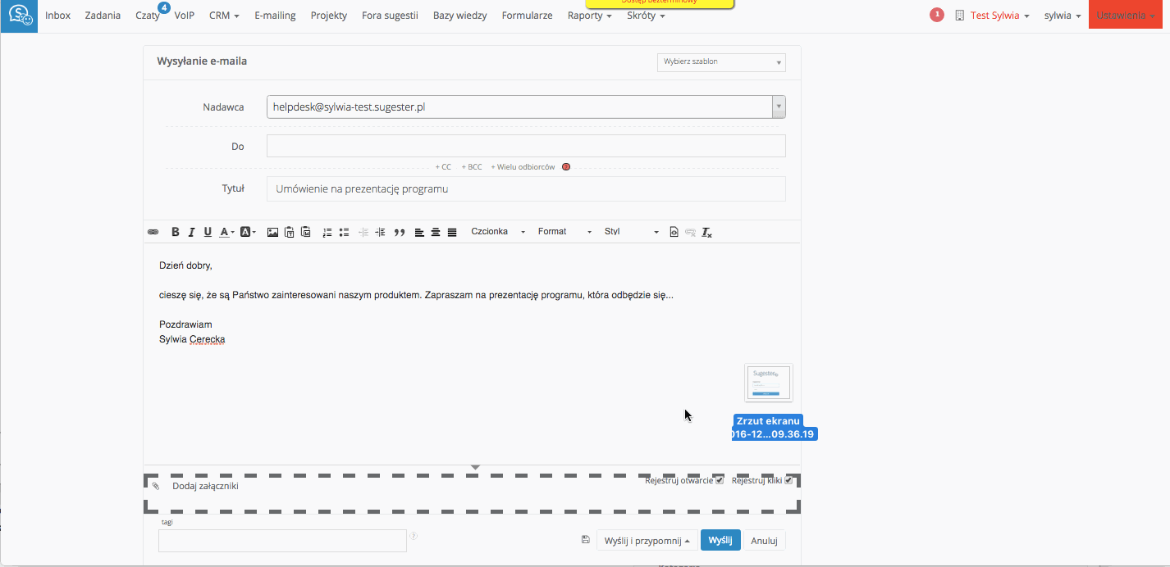Click the paperclip attachment icon
The width and height of the screenshot is (1170, 567).
[156, 486]
